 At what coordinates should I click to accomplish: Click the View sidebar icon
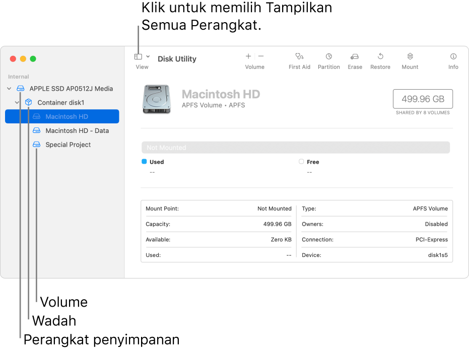click(x=138, y=56)
